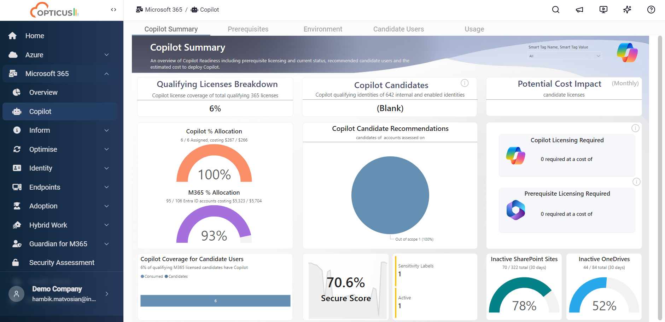Click the right-side vertical scrollbar
Image resolution: width=665 pixels, height=322 pixels.
[660, 177]
